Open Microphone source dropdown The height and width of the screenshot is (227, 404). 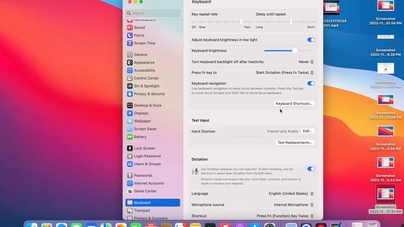click(x=294, y=205)
